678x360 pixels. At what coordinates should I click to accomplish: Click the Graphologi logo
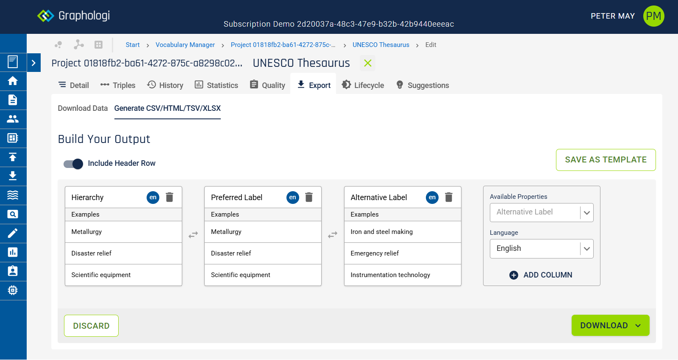(x=74, y=16)
